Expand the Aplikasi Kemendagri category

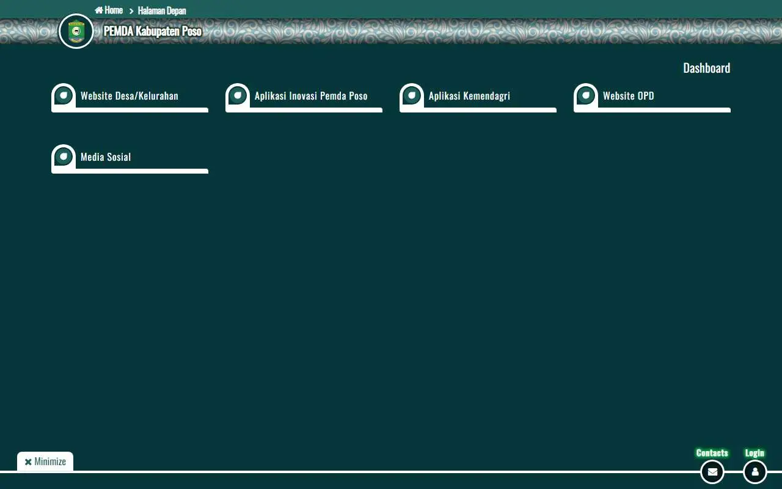coord(478,98)
